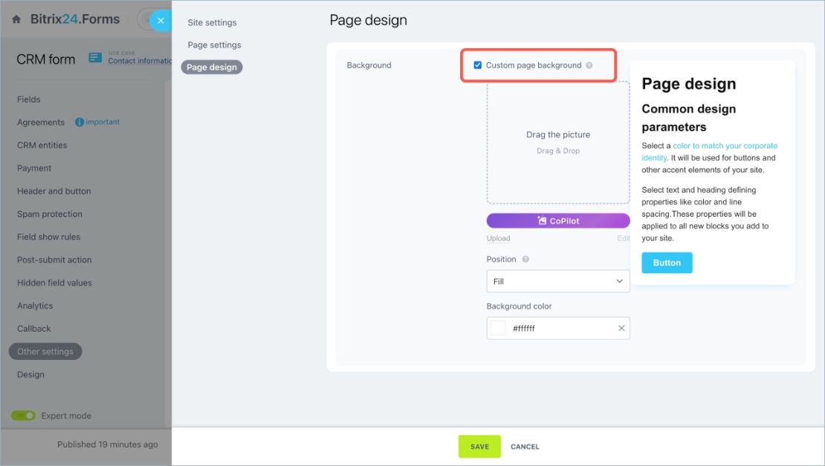The width and height of the screenshot is (825, 466).
Task: Click the Upload link under the picture area
Action: [x=498, y=238]
